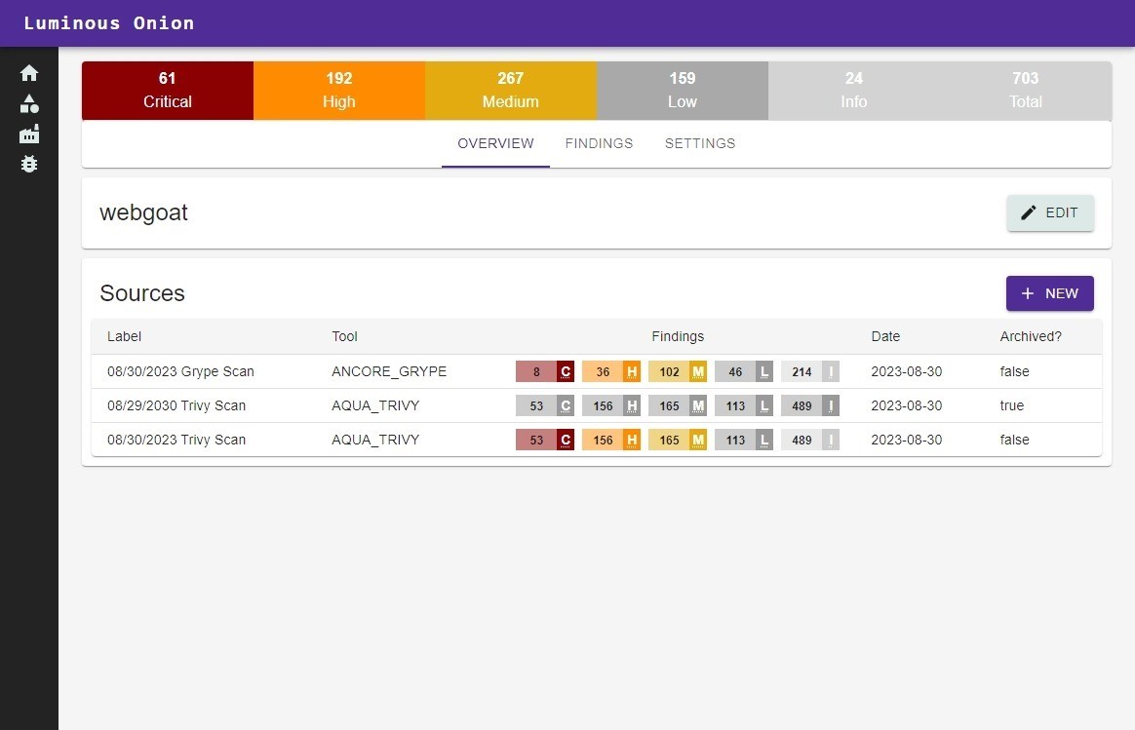The width and height of the screenshot is (1135, 730).
Task: Switch to the Overview tab
Action: pyautogui.click(x=496, y=143)
